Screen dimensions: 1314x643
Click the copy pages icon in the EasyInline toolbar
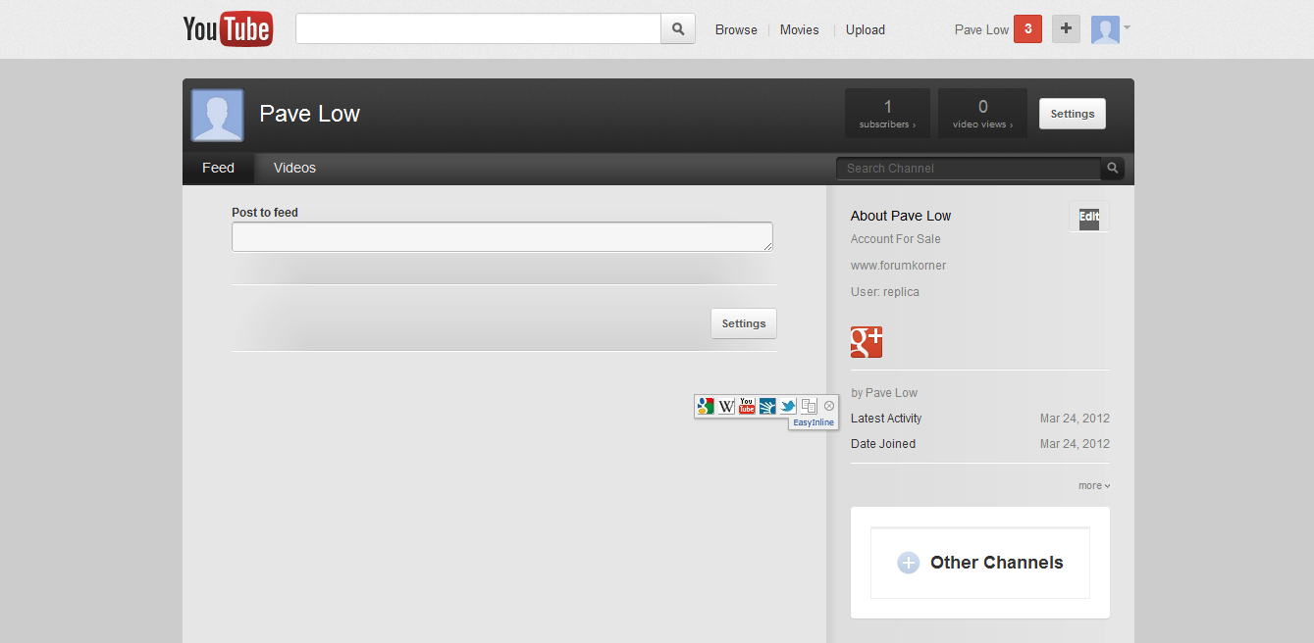[809, 406]
